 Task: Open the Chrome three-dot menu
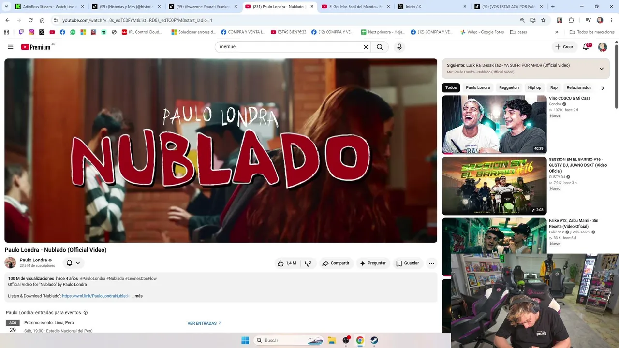pos(612,20)
